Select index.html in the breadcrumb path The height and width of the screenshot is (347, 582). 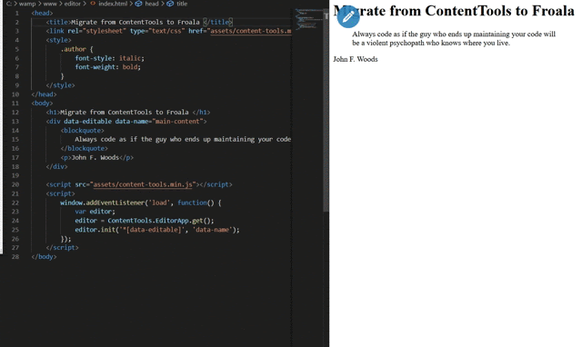(x=113, y=4)
